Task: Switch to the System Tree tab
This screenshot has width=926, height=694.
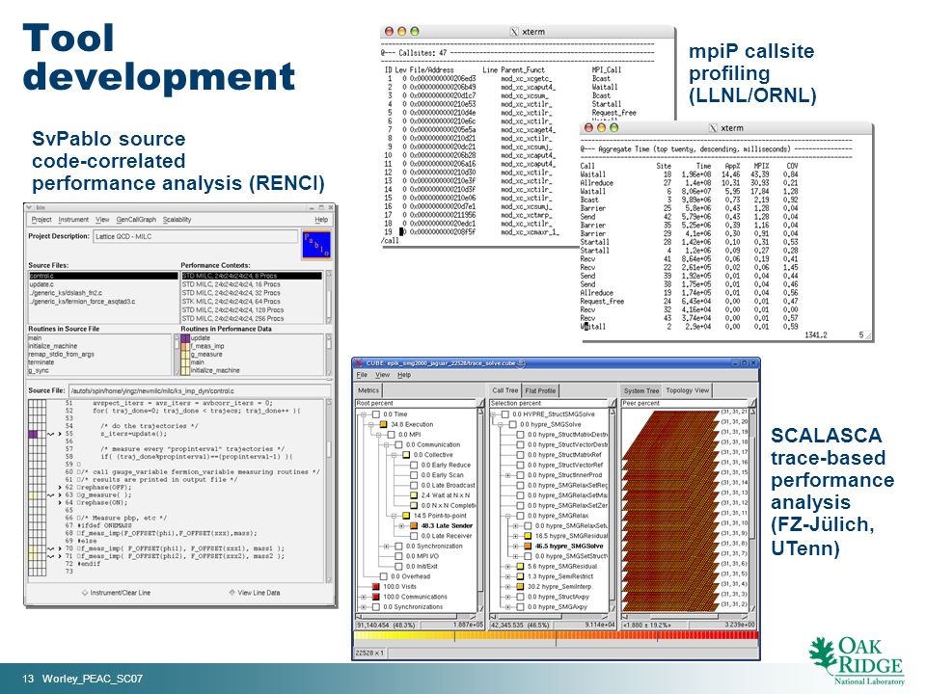Action: tap(641, 390)
